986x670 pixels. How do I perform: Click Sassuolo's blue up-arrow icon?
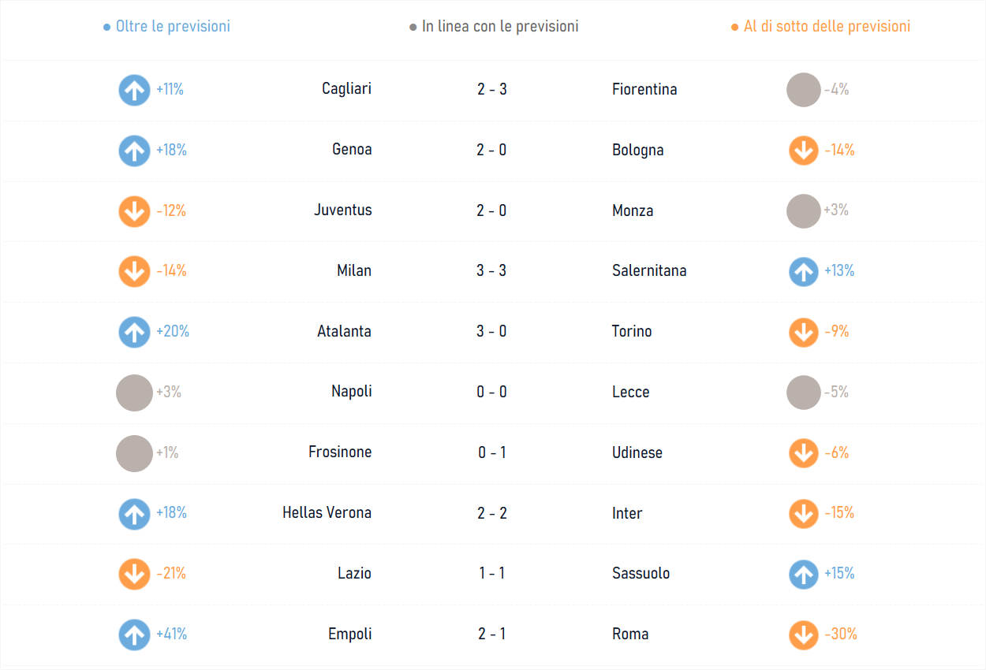click(x=804, y=575)
